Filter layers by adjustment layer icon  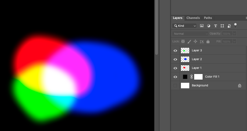tap(209, 26)
